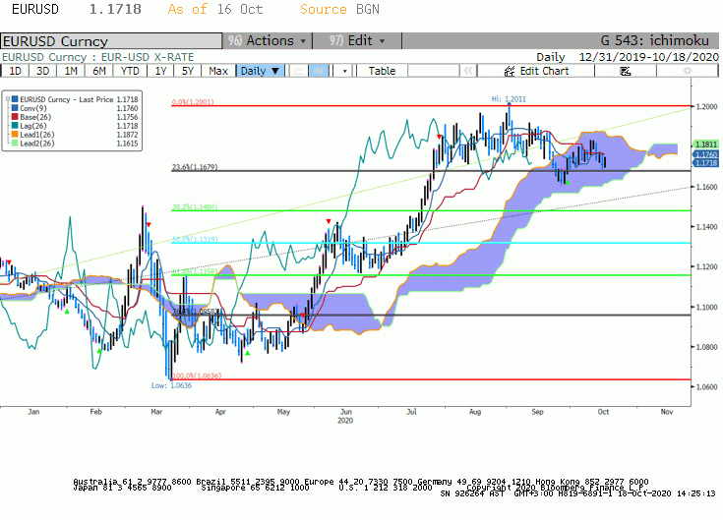Click the EUR-USD X-RATE description text
The image size is (723, 520).
148,57
